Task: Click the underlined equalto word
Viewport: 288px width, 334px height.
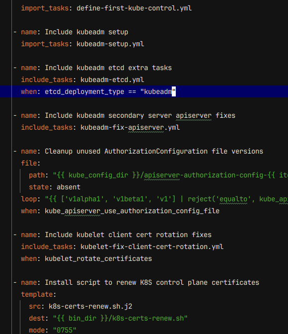Action: pyautogui.click(x=233, y=199)
